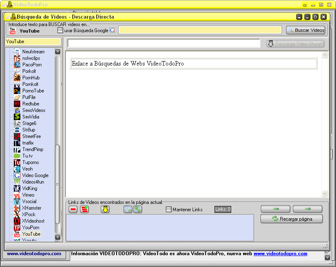This screenshot has width=336, height=267.
Task: Select PutFile in the site list
Action: click(x=29, y=97)
